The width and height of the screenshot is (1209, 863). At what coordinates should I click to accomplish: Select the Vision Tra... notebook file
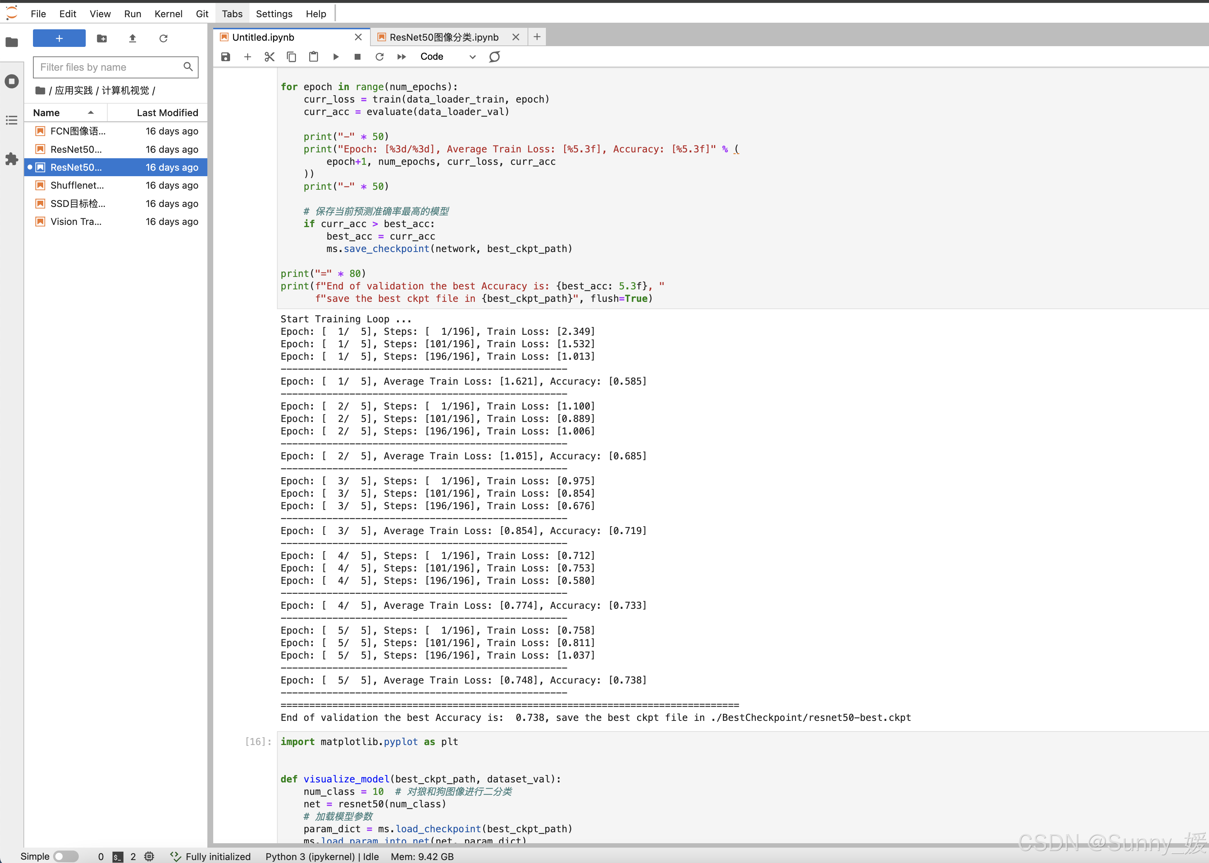(x=116, y=222)
